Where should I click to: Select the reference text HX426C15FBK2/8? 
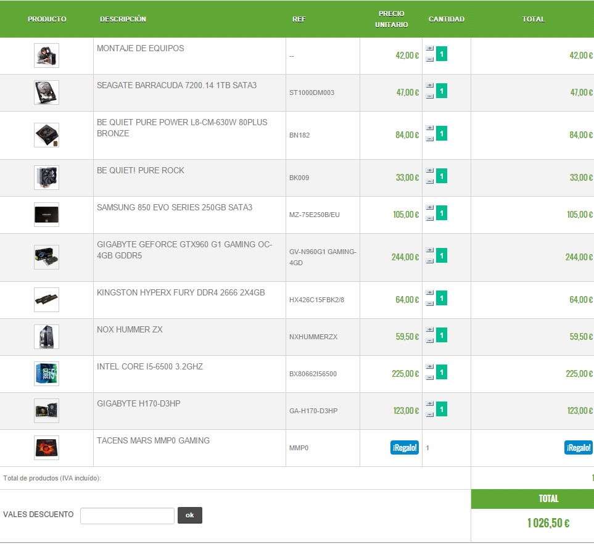point(316,300)
